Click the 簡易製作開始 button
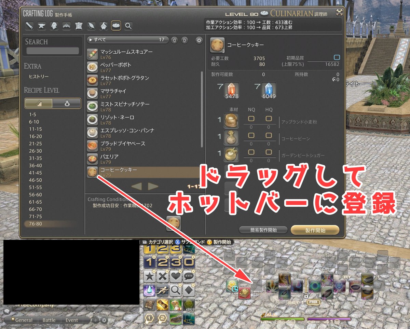 coord(263,230)
